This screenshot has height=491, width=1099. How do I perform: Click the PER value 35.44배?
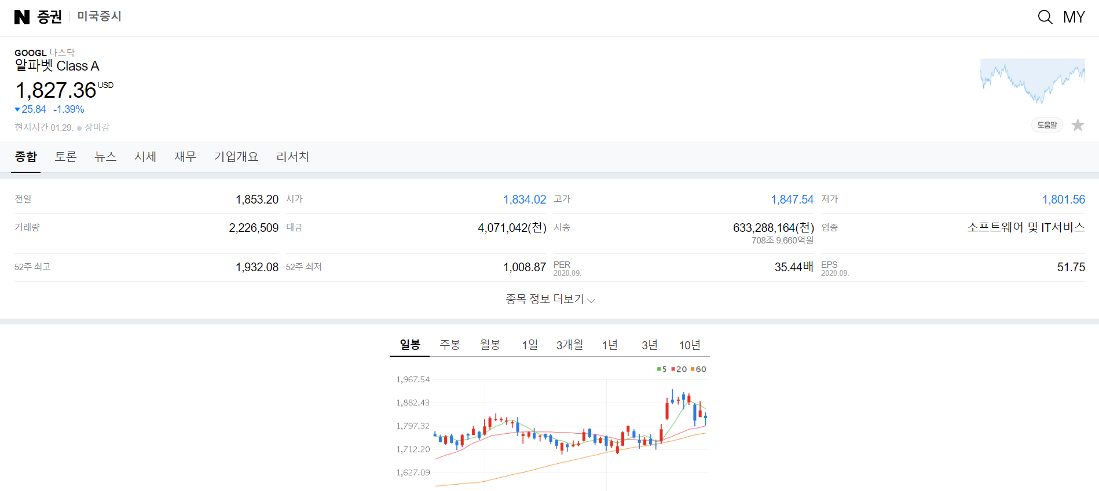(x=794, y=267)
